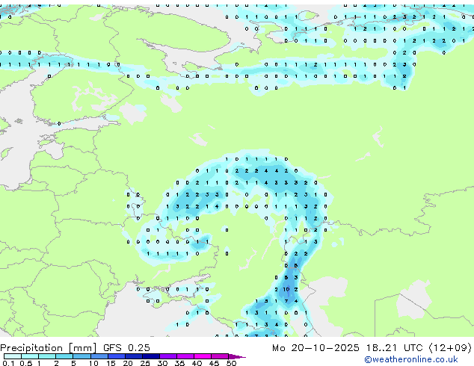Click the "0.1" legend scale value

[x=9, y=363]
